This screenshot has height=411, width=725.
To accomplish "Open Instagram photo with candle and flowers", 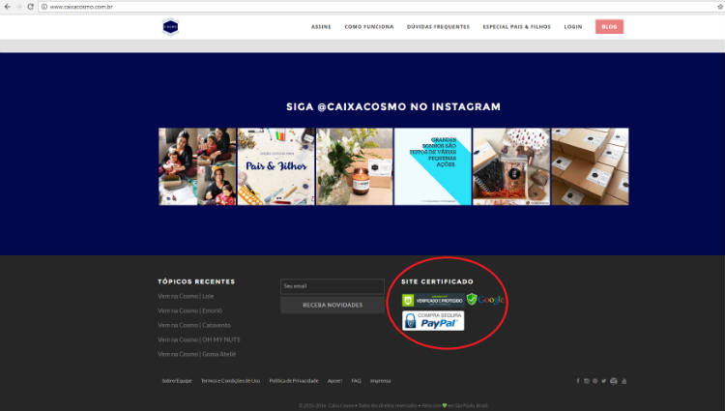I will point(354,166).
